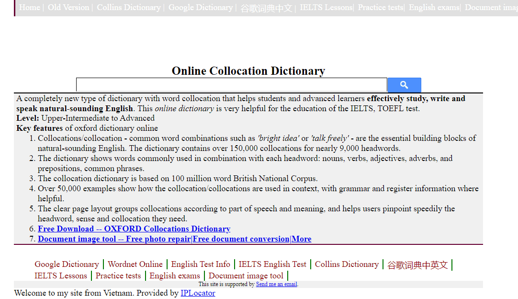Image resolution: width=518 pixels, height=299 pixels.
Task: Focus the collocation search input field
Action: pyautogui.click(x=232, y=85)
